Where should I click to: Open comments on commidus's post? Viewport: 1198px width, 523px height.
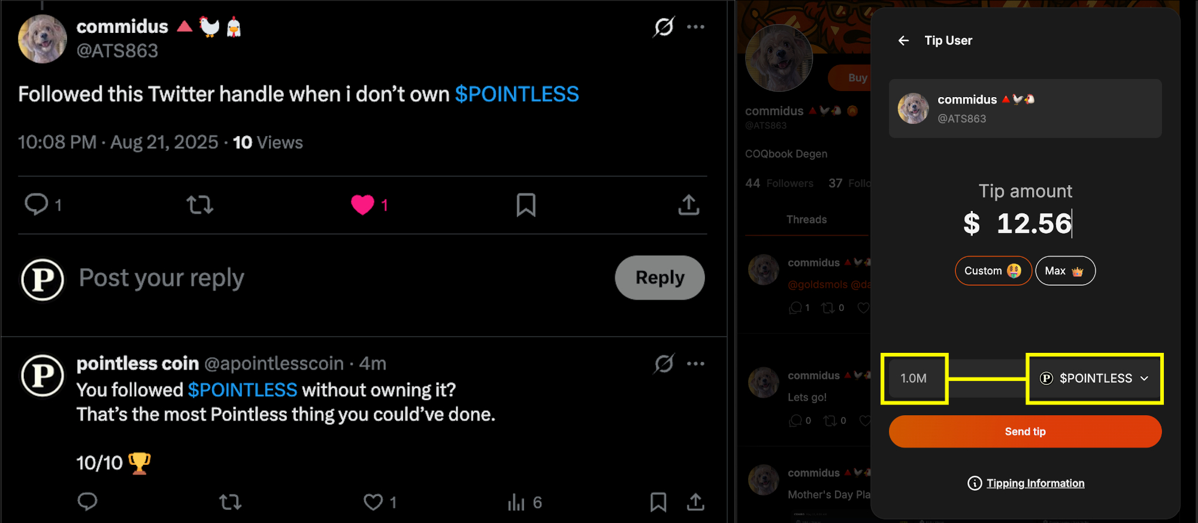(37, 205)
